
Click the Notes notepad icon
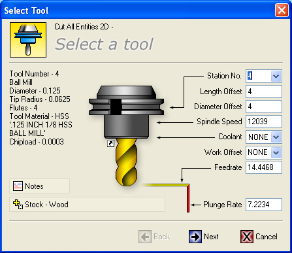click(x=18, y=186)
